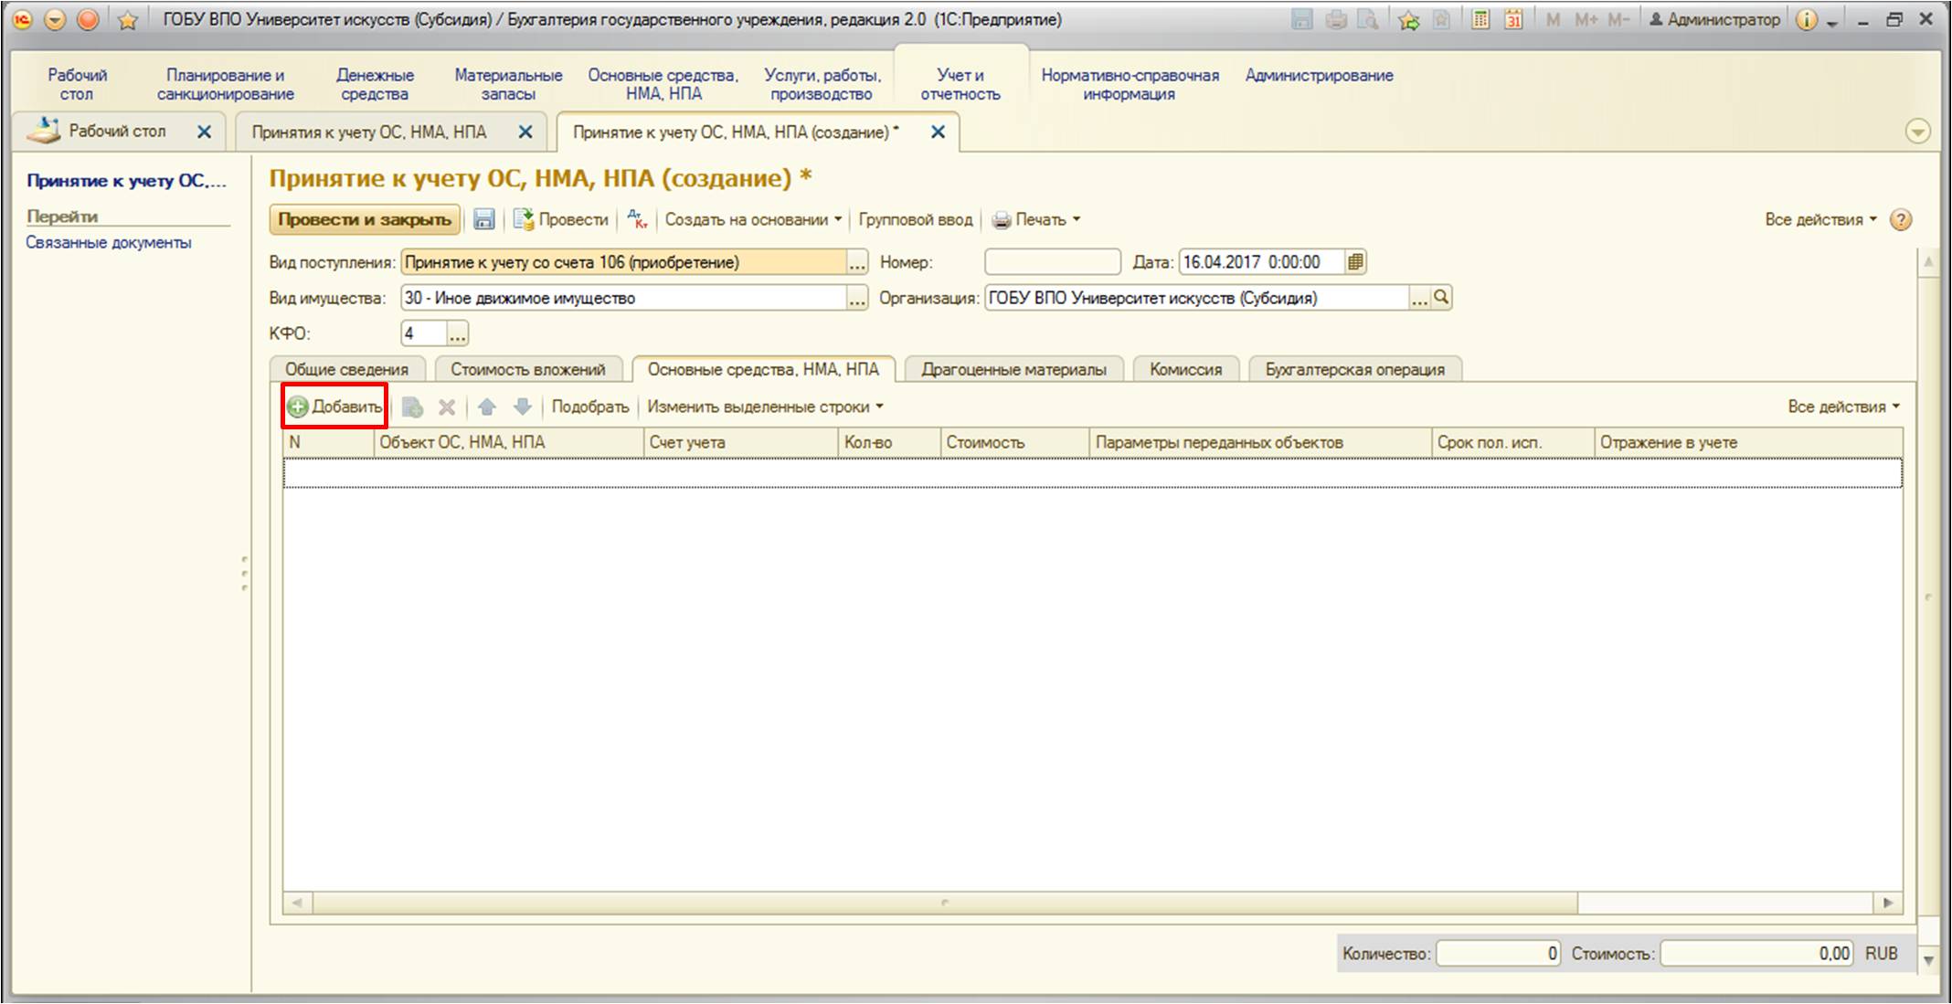
Task: Click the save document floppy icon
Action: (x=483, y=219)
